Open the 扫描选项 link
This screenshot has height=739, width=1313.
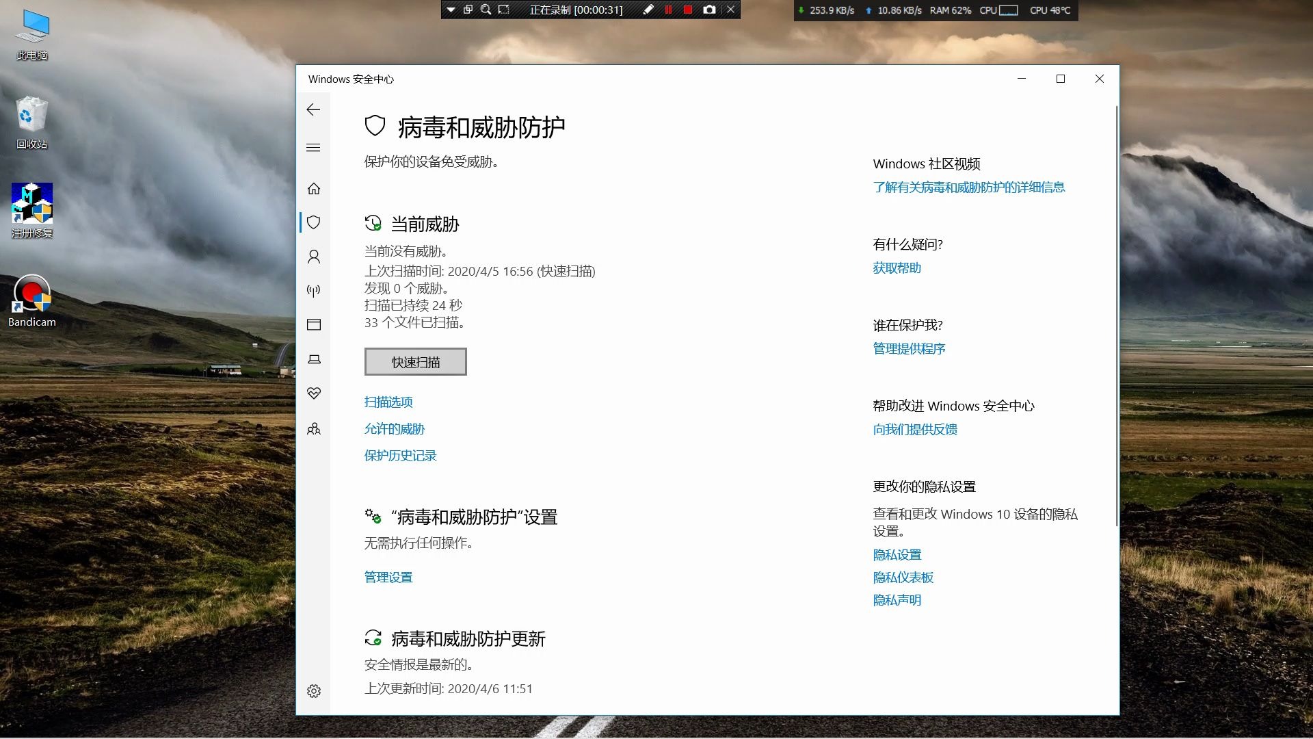388,402
